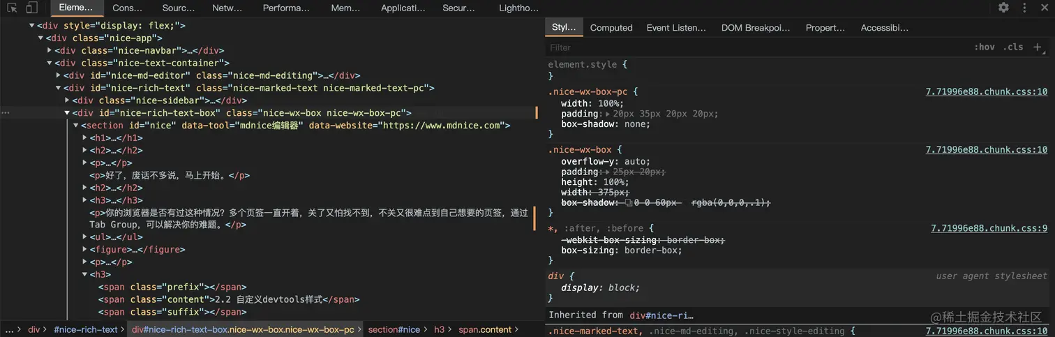Select the DOM Breakpoints sidebar tab
This screenshot has width=1055, height=337.
[756, 27]
